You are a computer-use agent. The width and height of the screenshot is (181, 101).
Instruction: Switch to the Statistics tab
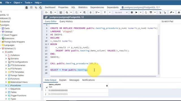pyautogui.click(x=83, y=7)
